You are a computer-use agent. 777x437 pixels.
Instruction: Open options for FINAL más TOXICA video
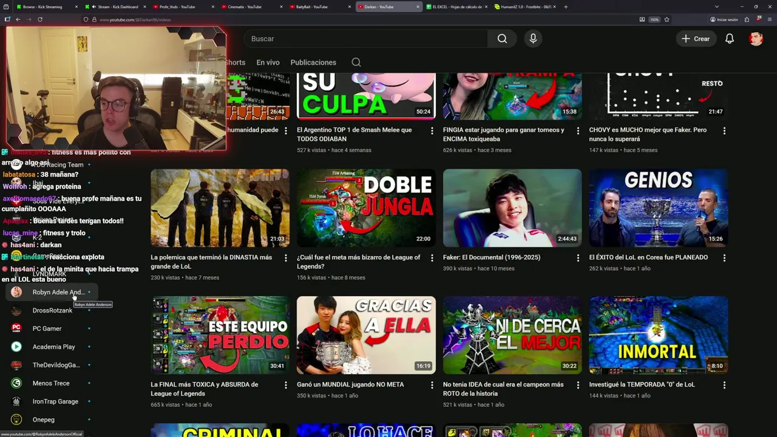click(x=286, y=385)
